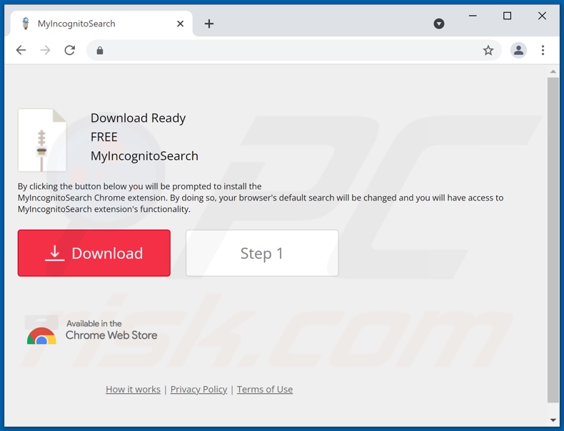The height and width of the screenshot is (431, 564).
Task: Click the zip file icon
Action: (42, 140)
